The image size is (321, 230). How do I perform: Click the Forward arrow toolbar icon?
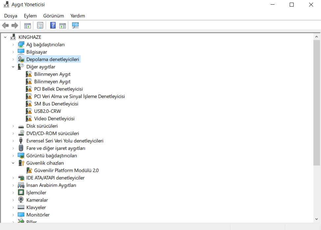coord(15,26)
